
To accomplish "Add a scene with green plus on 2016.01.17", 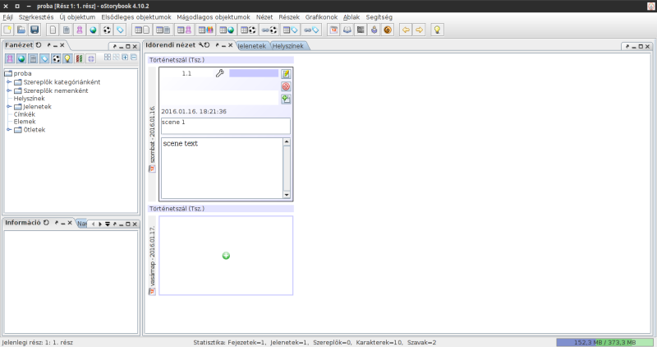I will 226,256.
